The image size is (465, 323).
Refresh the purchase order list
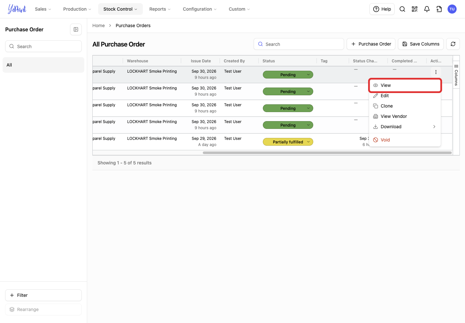[x=453, y=44]
